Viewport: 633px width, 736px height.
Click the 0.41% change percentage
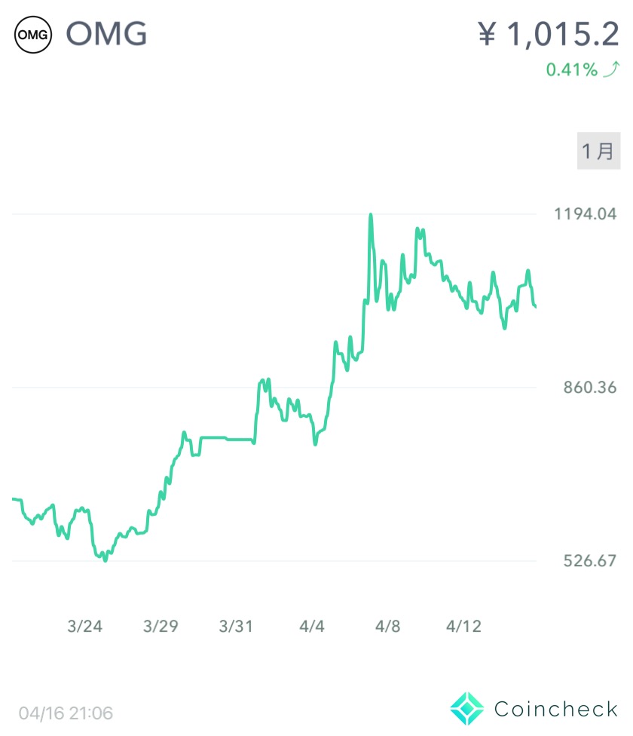pyautogui.click(x=571, y=70)
